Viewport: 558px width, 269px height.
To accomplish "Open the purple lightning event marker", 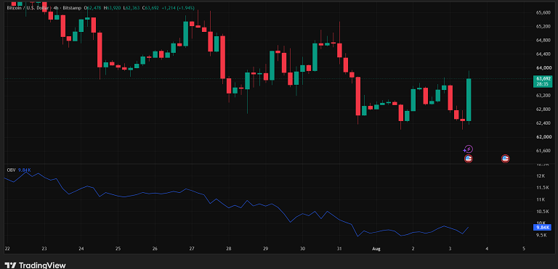I will pos(469,149).
